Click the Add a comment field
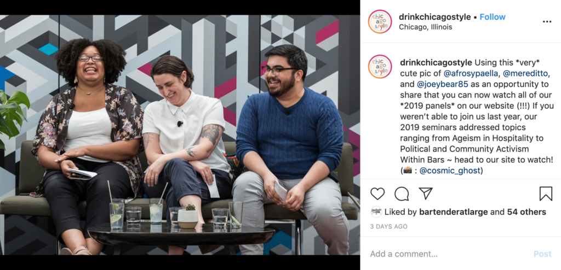Screen dimensions: 561x270 [447, 254]
